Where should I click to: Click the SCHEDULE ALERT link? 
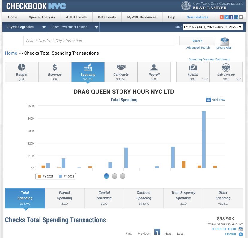click(x=224, y=229)
